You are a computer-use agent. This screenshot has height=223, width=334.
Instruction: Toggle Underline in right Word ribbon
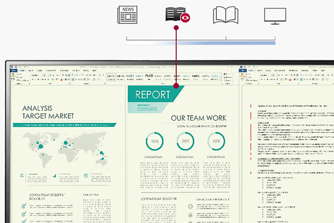[x=267, y=79]
